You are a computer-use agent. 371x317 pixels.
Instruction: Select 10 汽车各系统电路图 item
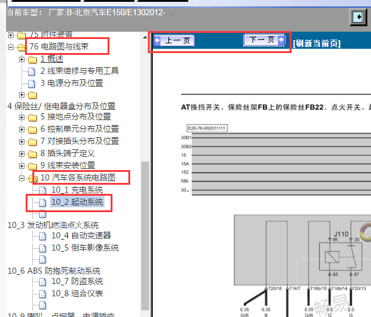(x=78, y=177)
